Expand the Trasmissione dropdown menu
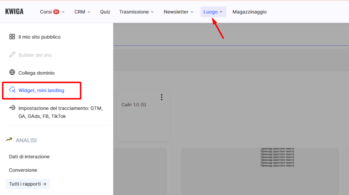 pyautogui.click(x=152, y=12)
